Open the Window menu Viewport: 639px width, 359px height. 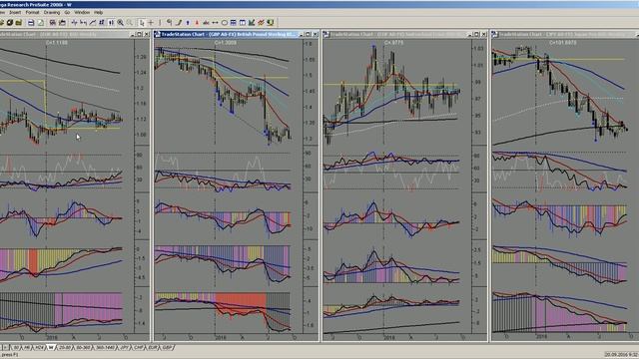click(82, 12)
